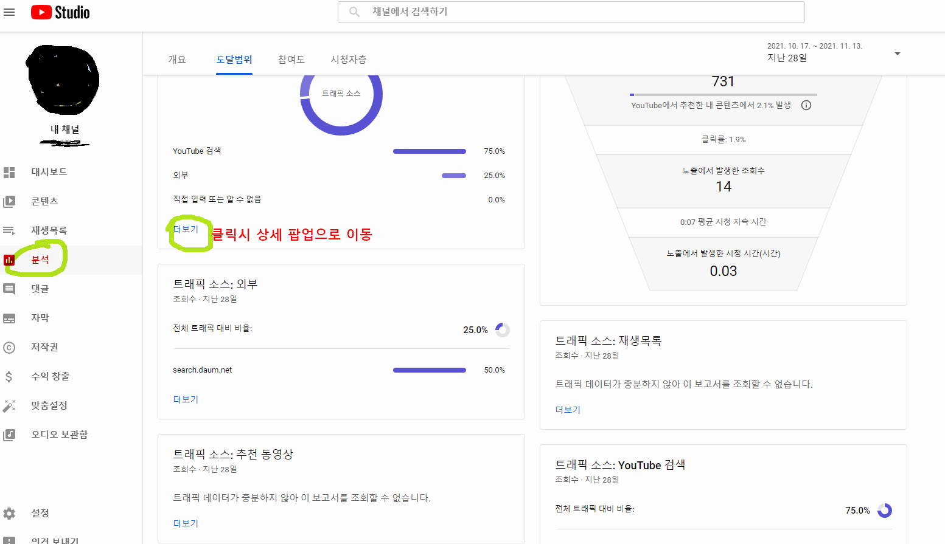945x544 pixels.
Task: Open the channel profile avatar
Action: [x=63, y=80]
